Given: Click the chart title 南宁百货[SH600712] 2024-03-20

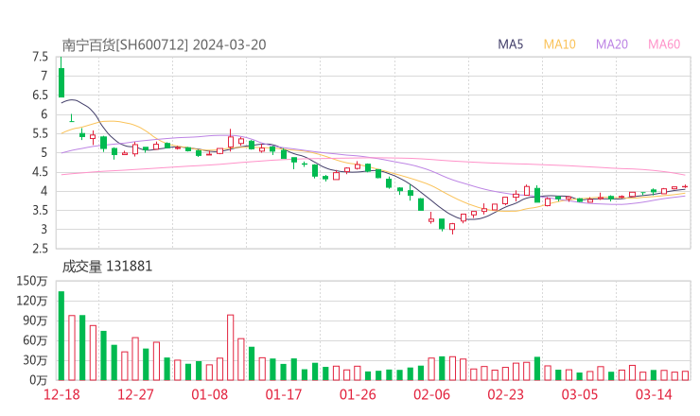Looking at the screenshot, I should 164,45.
